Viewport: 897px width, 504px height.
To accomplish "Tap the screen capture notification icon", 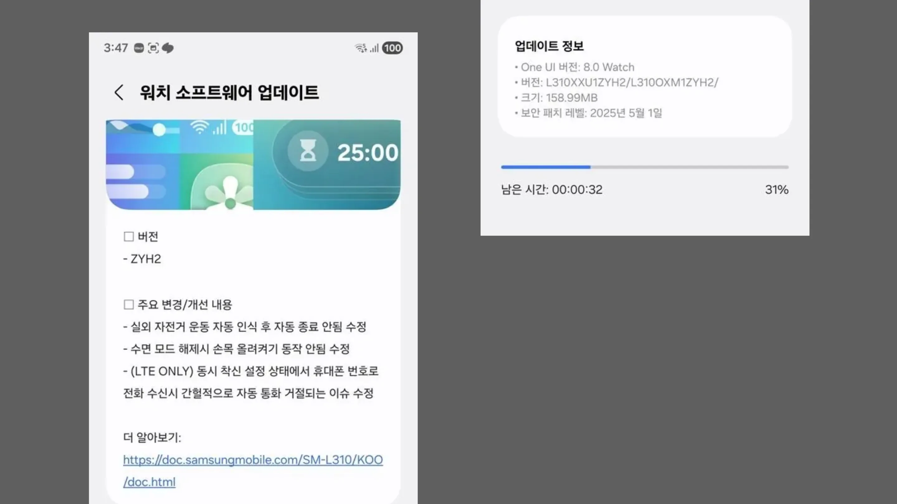I will coord(153,48).
